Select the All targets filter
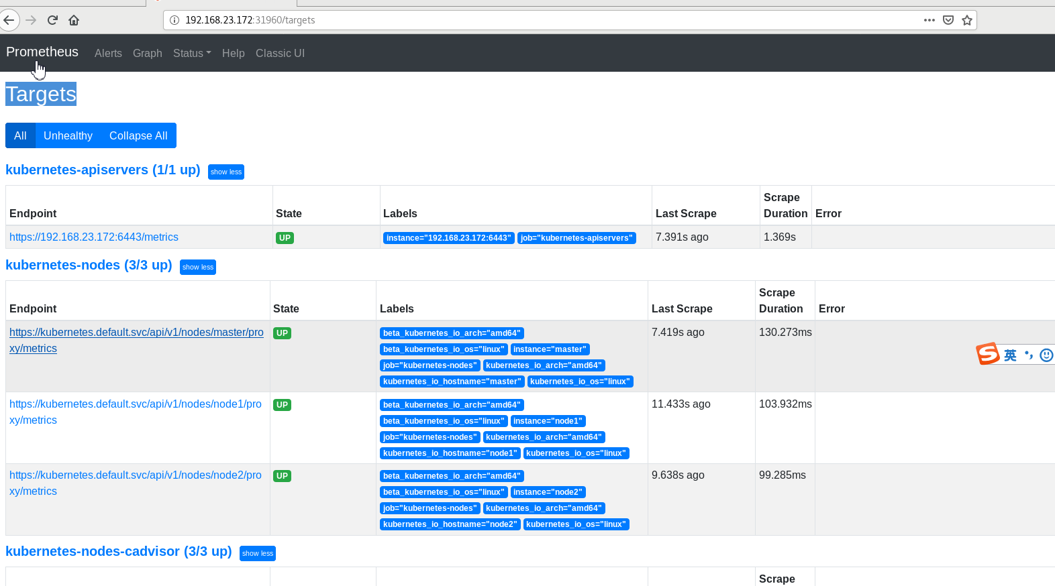The height and width of the screenshot is (586, 1055). [20, 135]
